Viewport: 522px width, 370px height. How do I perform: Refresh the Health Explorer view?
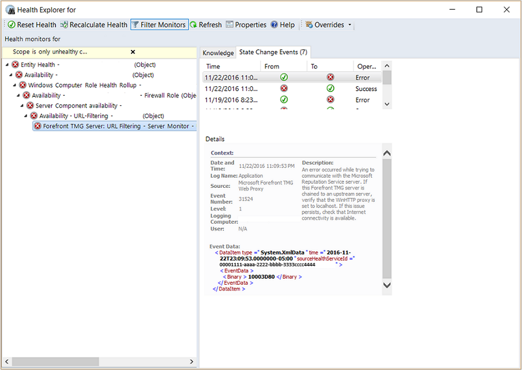click(206, 25)
